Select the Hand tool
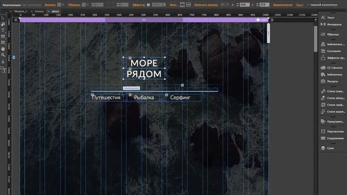The width and height of the screenshot is (347, 195). click(3, 49)
